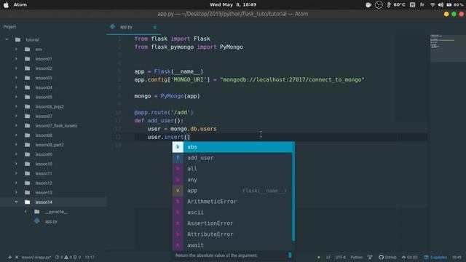Image resolution: width=466 pixels, height=262 pixels.
Task: Expand the lesson03 folder chevron
Action: coord(16,78)
